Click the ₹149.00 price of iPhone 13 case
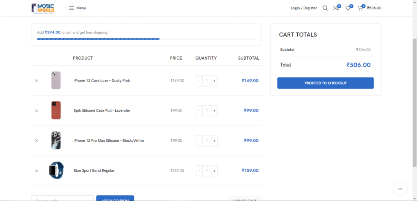The height and width of the screenshot is (201, 417). click(x=178, y=81)
